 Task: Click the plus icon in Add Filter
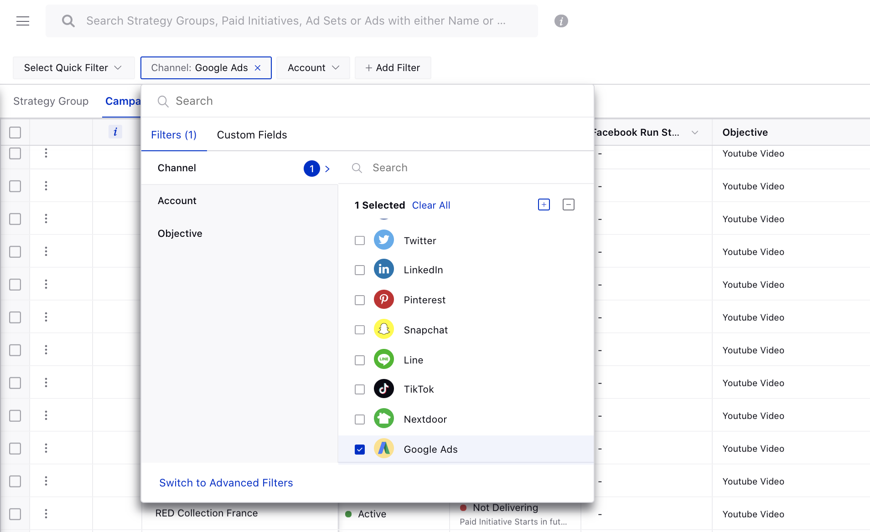[369, 68]
